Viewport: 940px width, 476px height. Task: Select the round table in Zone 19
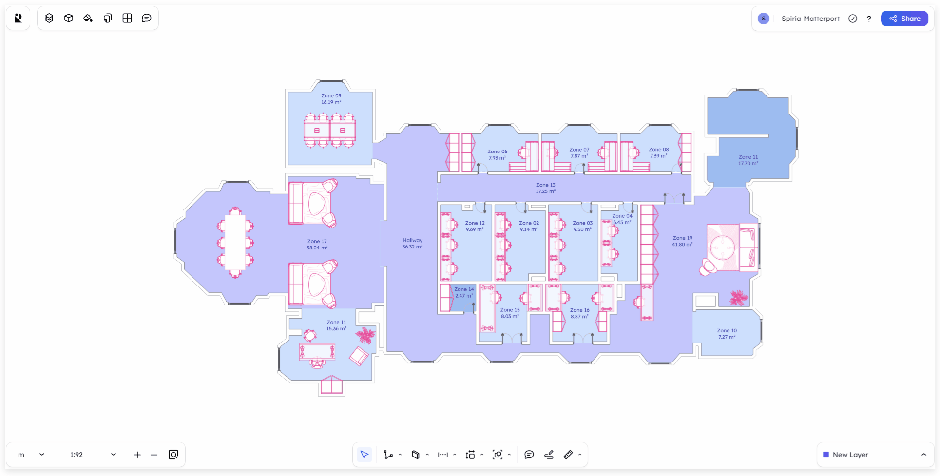point(723,248)
